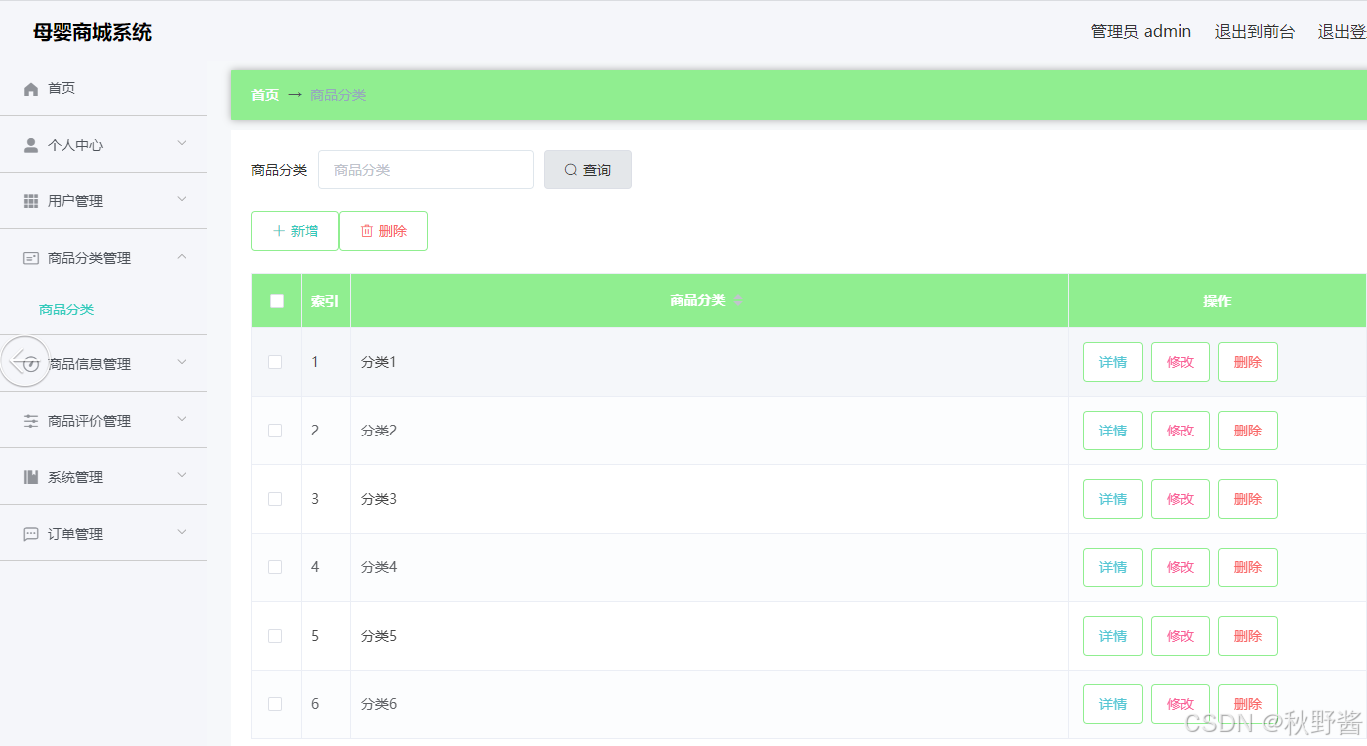The width and height of the screenshot is (1367, 746).
Task: Focus the 商品分类 search input field
Action: point(426,170)
